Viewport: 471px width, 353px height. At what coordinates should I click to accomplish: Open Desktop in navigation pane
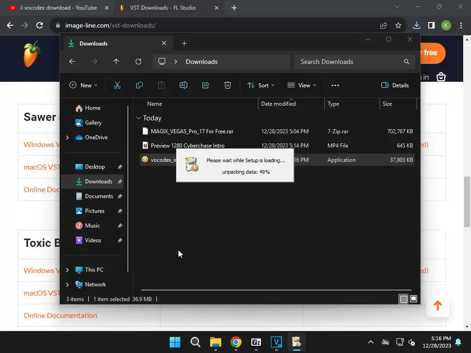click(95, 166)
